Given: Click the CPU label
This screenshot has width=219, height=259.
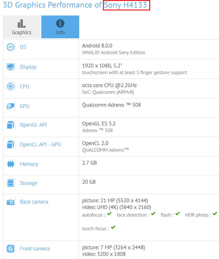Looking at the screenshot, I should (x=24, y=86).
